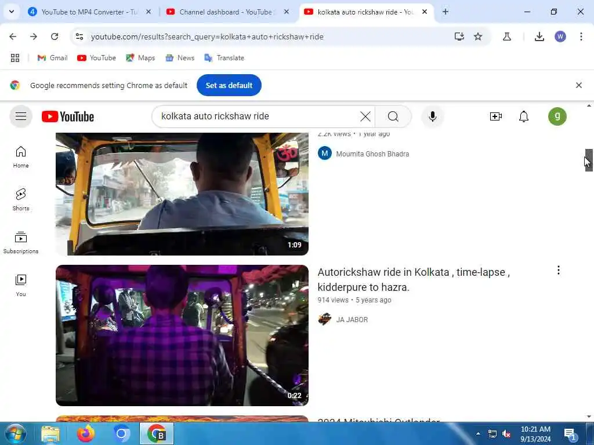Click the scrollbar down arrow

tap(589, 417)
